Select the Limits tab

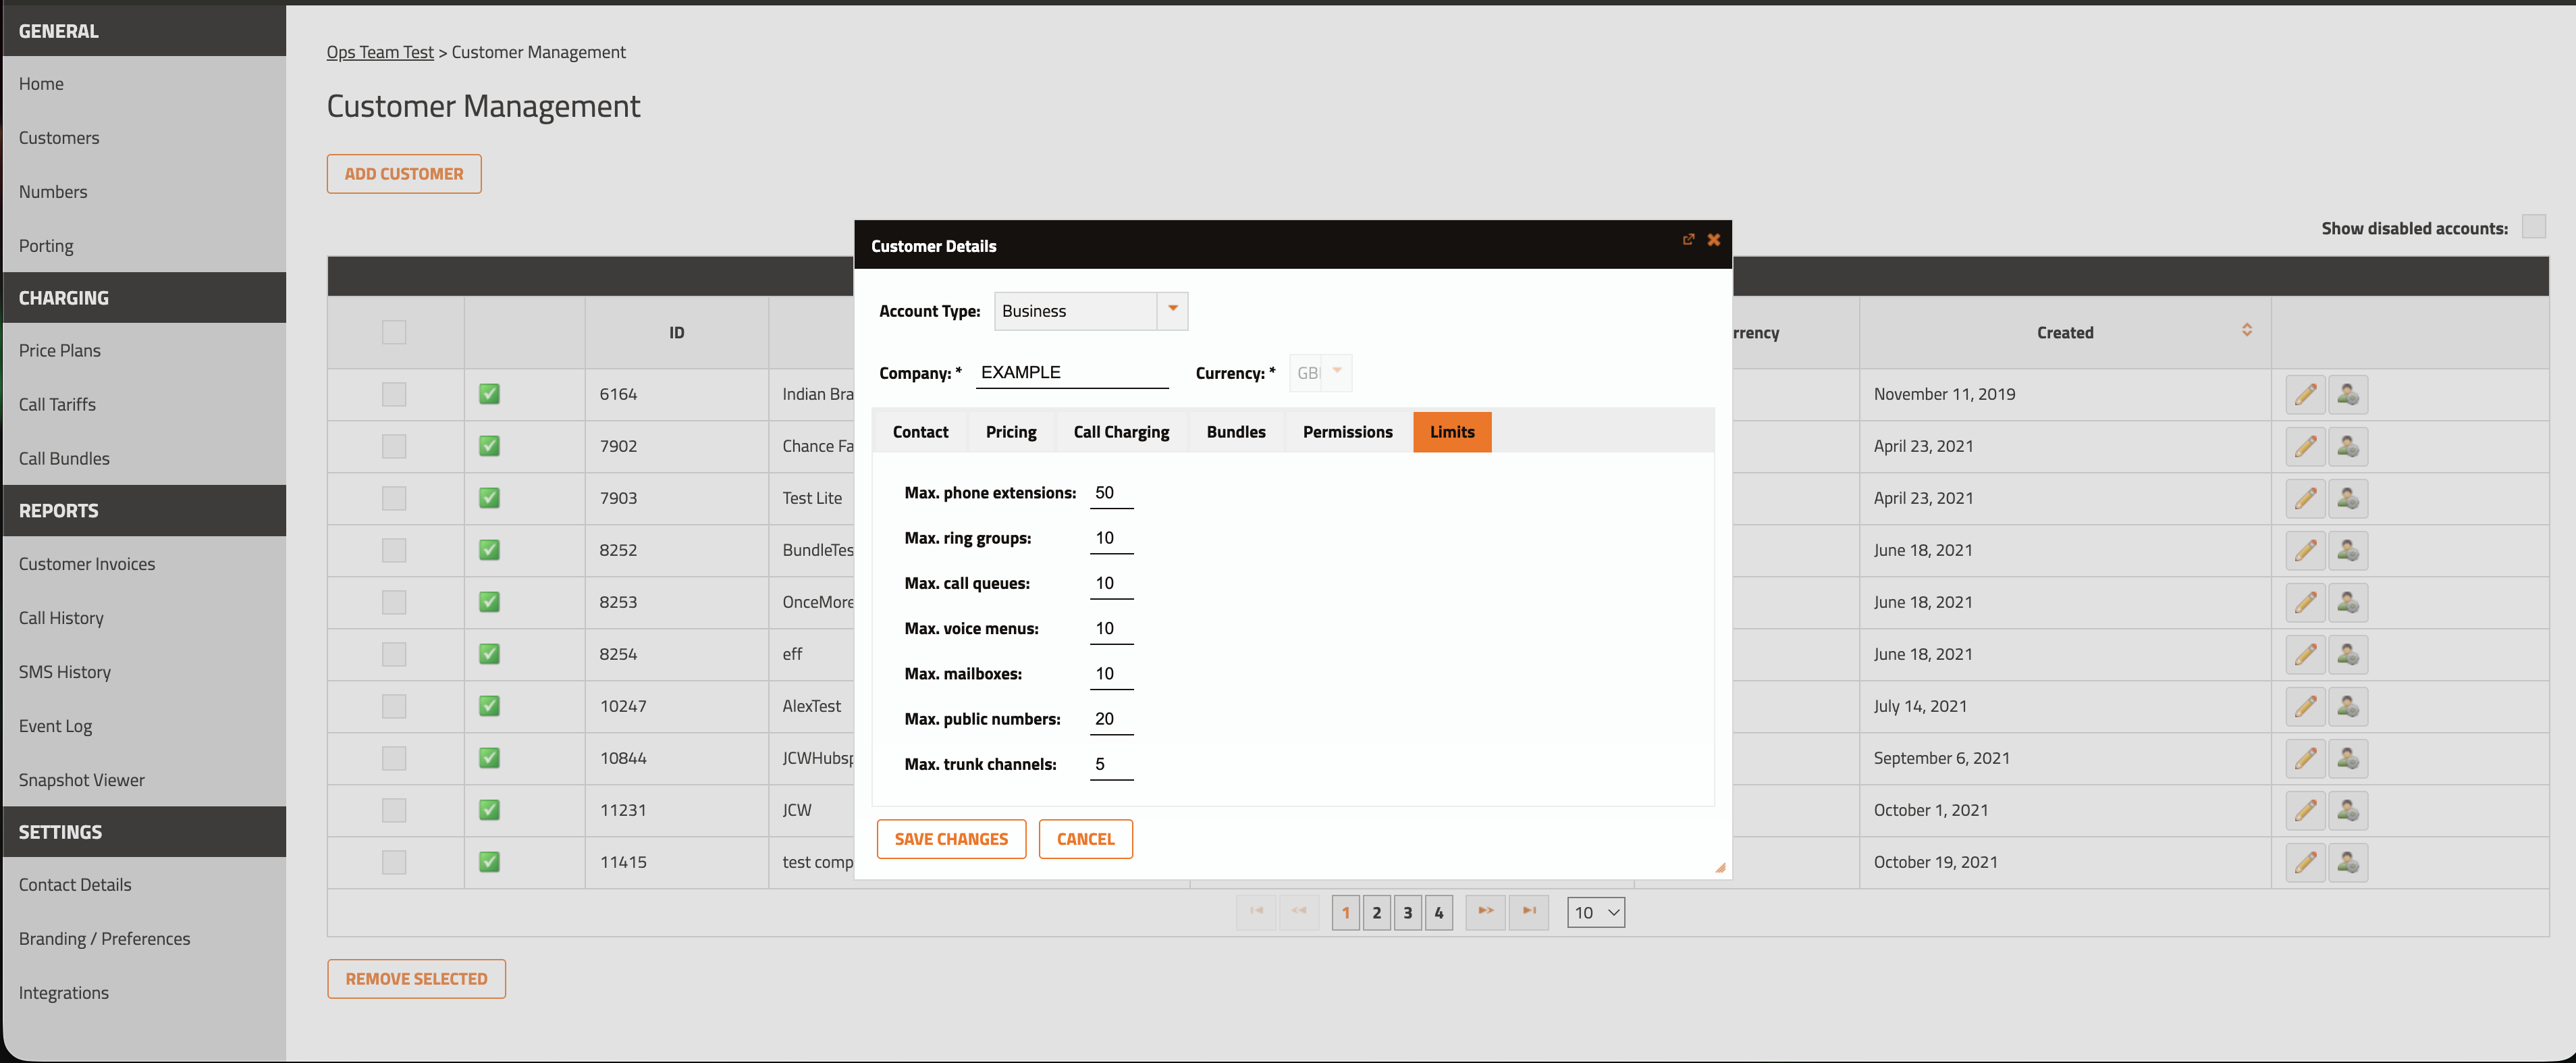coord(1452,432)
